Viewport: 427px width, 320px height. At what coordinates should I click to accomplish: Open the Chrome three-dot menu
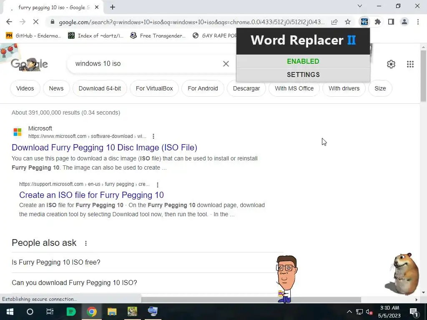tap(418, 22)
